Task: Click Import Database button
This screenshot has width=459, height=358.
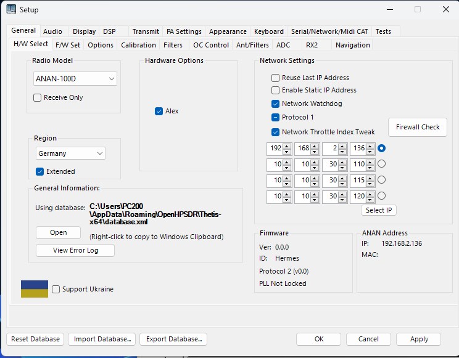Action: tap(102, 339)
